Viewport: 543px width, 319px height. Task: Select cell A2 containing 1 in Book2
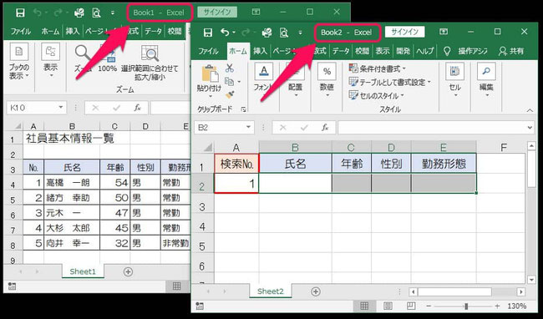tap(236, 183)
